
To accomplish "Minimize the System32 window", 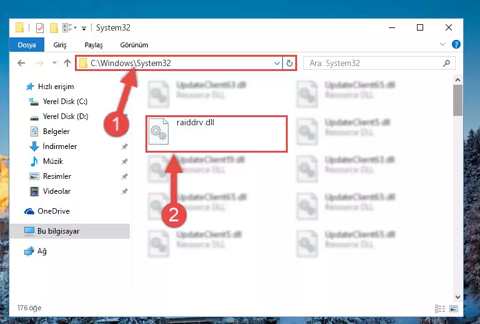I will [x=392, y=27].
